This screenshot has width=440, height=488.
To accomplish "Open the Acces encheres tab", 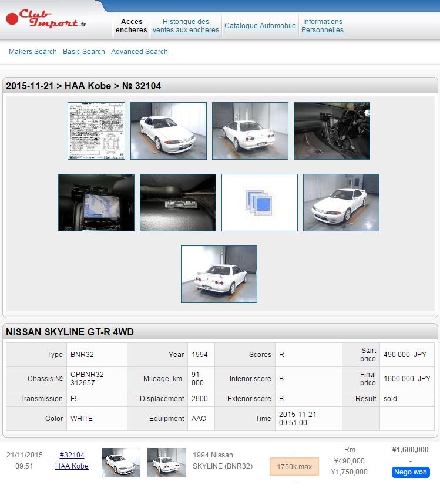I will click(132, 26).
